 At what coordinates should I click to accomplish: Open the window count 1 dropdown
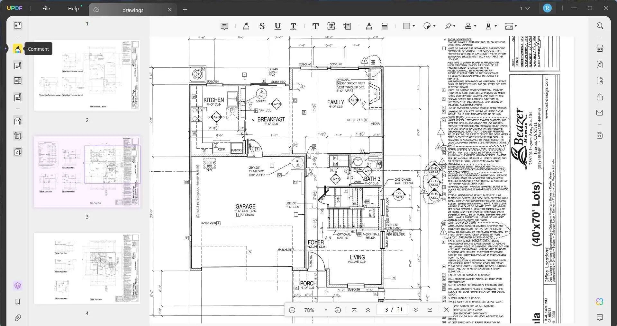[x=525, y=9]
